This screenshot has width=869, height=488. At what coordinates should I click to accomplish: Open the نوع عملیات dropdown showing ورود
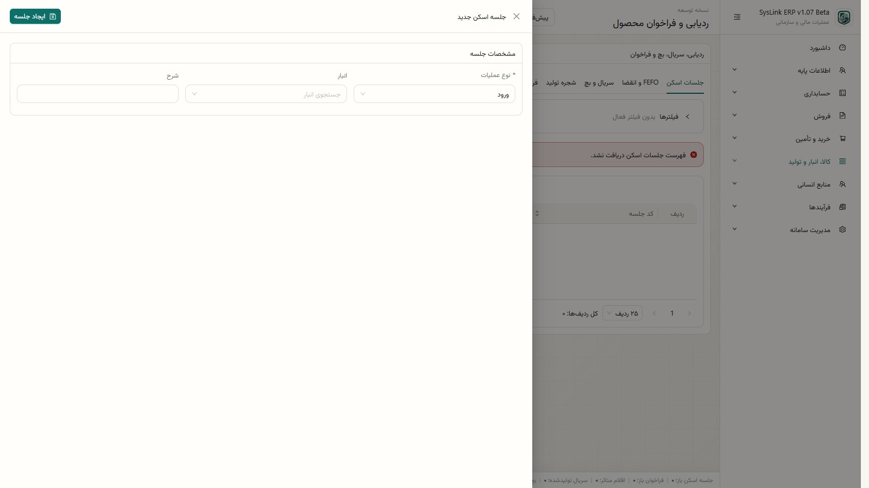click(x=434, y=94)
